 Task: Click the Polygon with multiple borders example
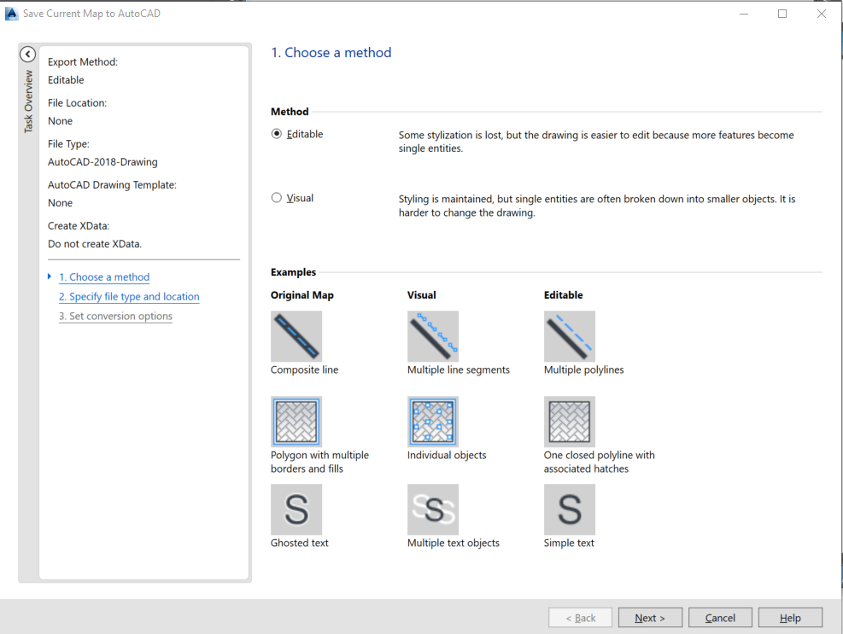[x=296, y=421]
